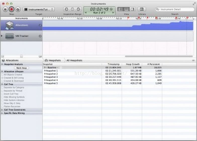This screenshot has width=197, height=141.
Task: Sort by the # Persistent column header
Action: click(x=152, y=64)
